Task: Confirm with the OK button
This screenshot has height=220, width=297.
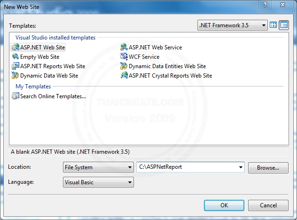Action: coord(224,205)
